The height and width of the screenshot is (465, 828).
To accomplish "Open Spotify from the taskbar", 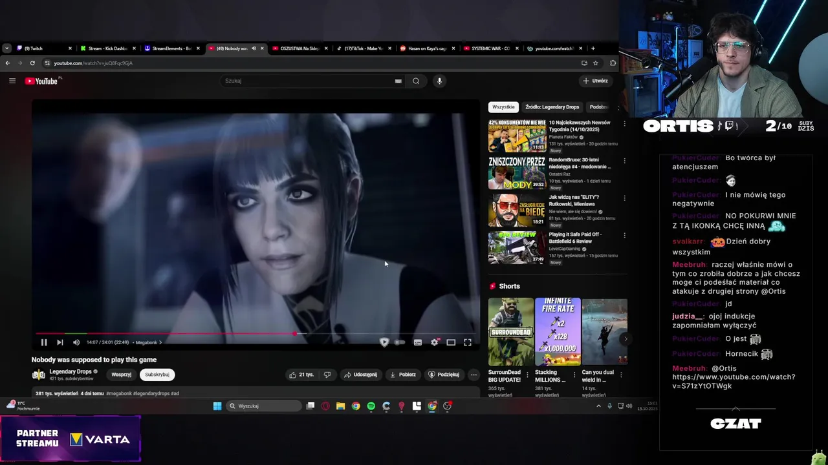I will pos(371,406).
